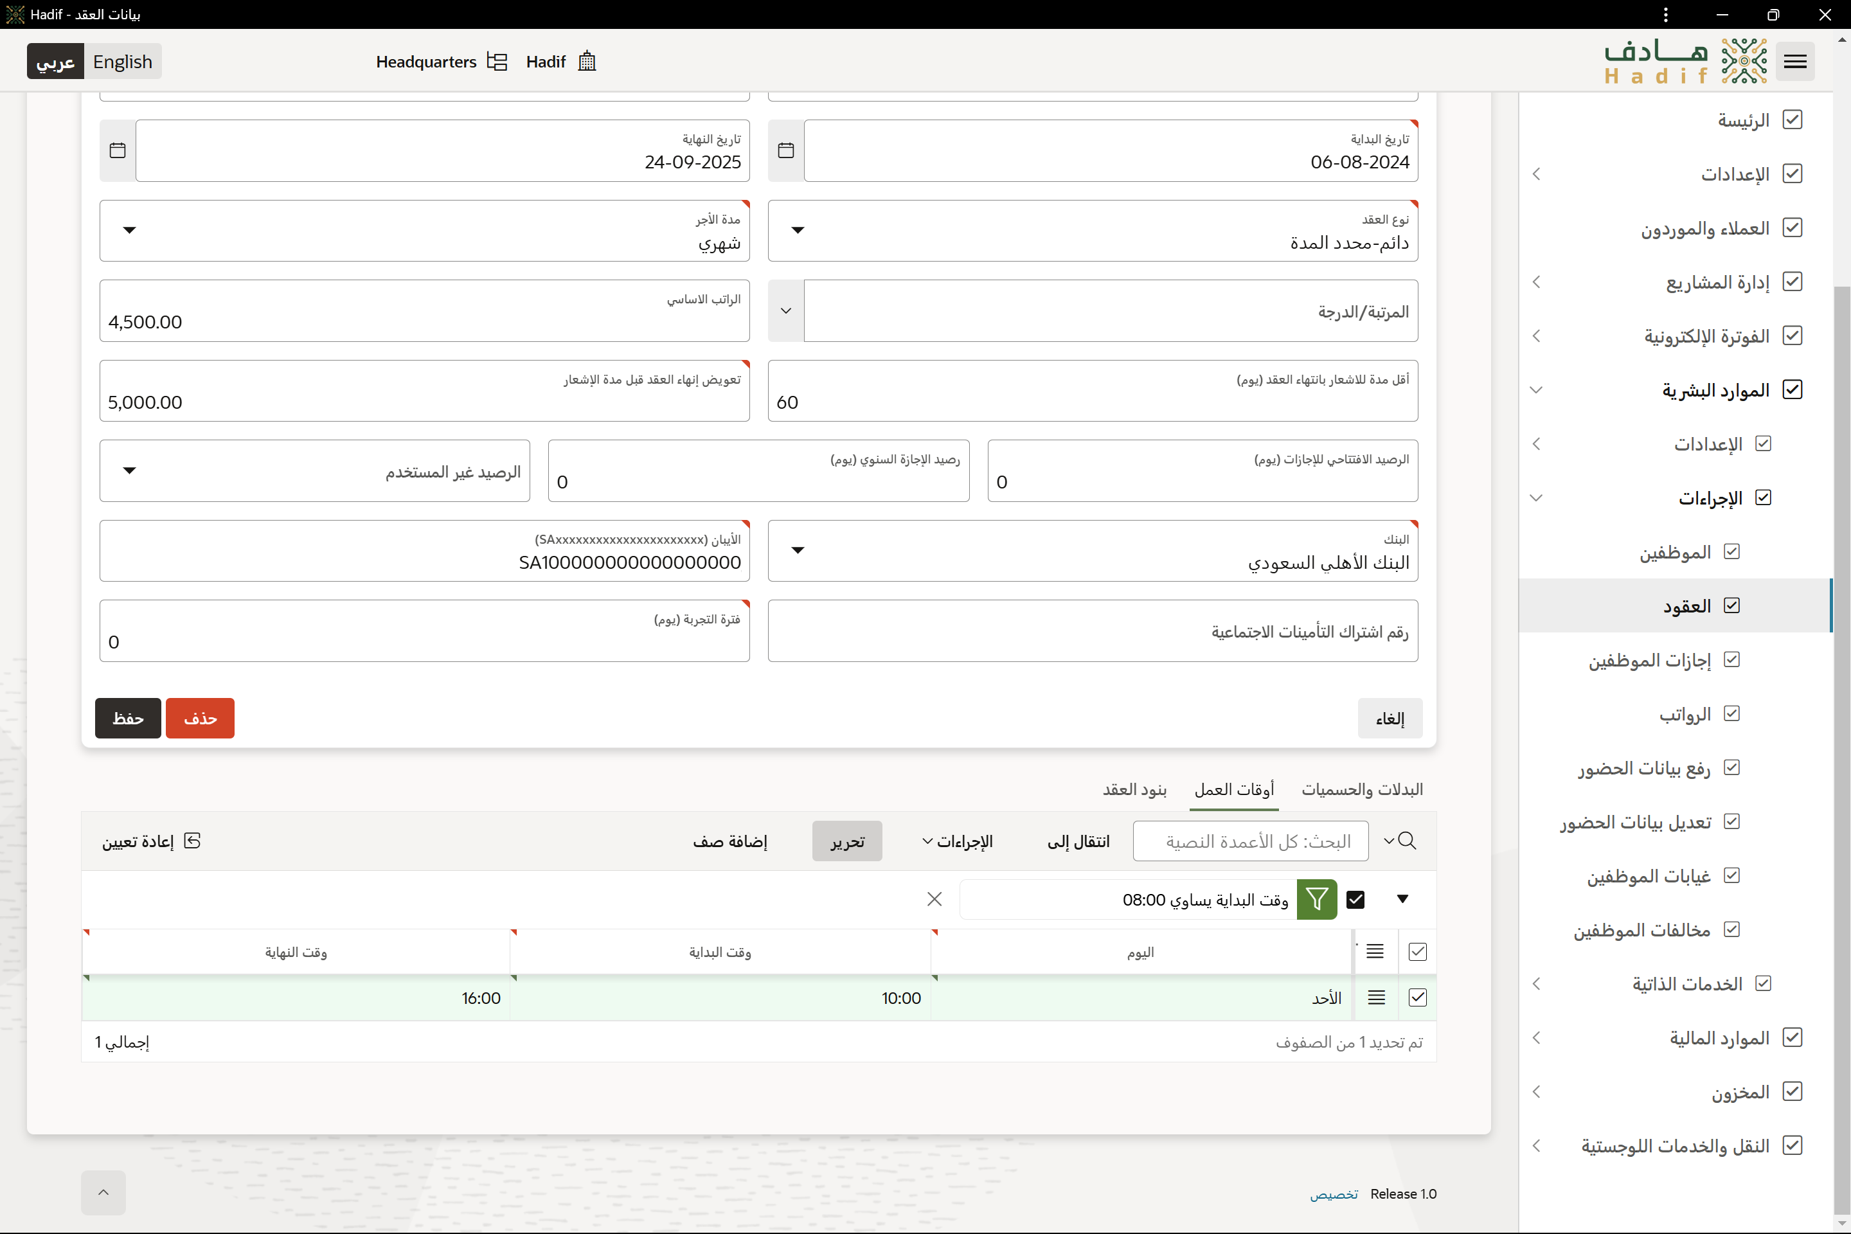Screen dimensions: 1851x1234
Task: Click the إلغاء cancel button
Action: point(1390,718)
